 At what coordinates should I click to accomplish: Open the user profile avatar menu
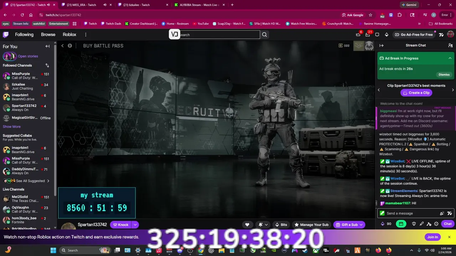tap(450, 34)
